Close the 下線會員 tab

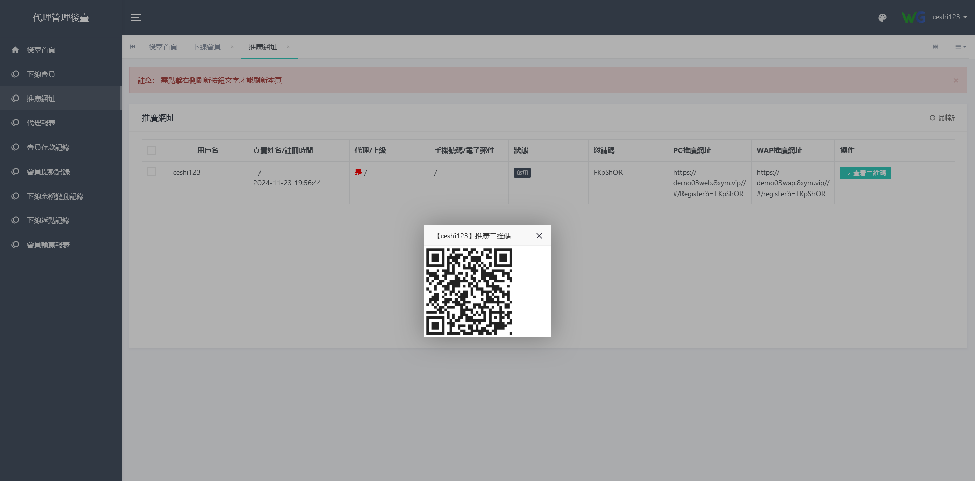[x=232, y=47]
